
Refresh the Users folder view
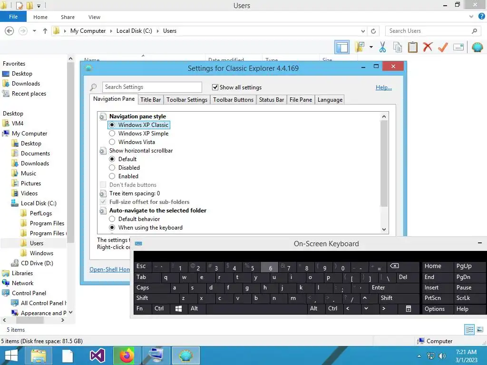pos(373,31)
